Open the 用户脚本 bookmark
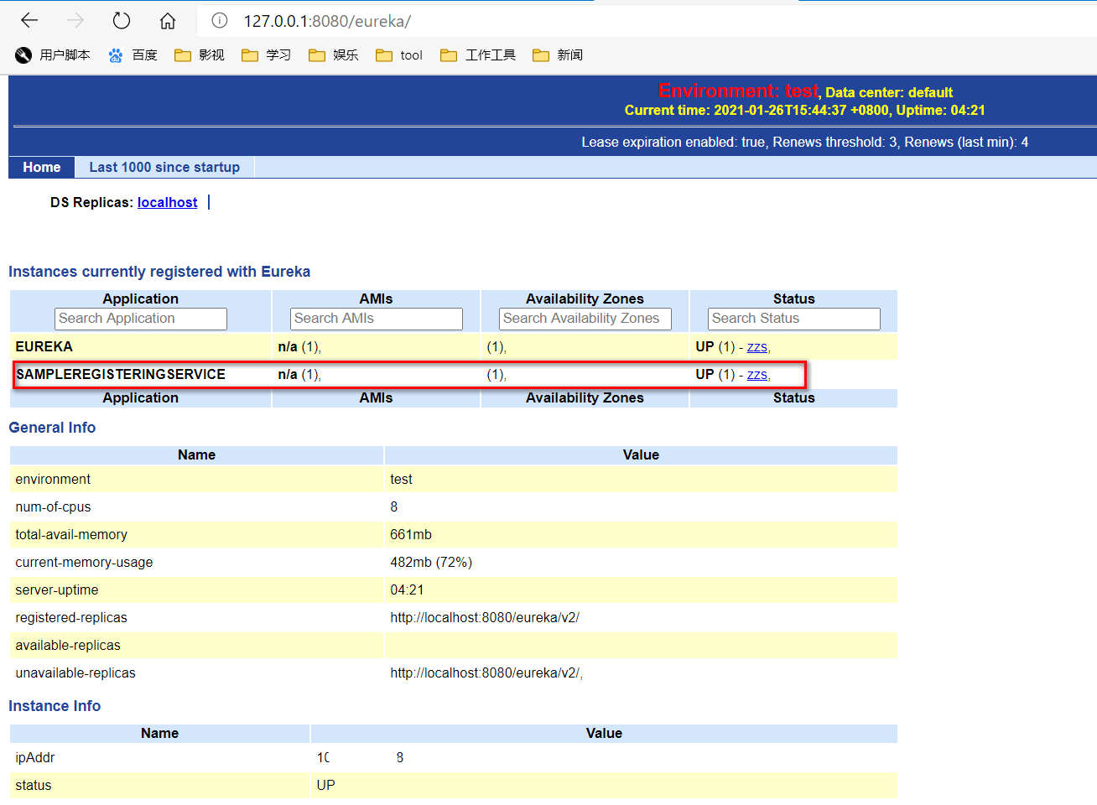This screenshot has height=805, width=1097. tap(53, 55)
